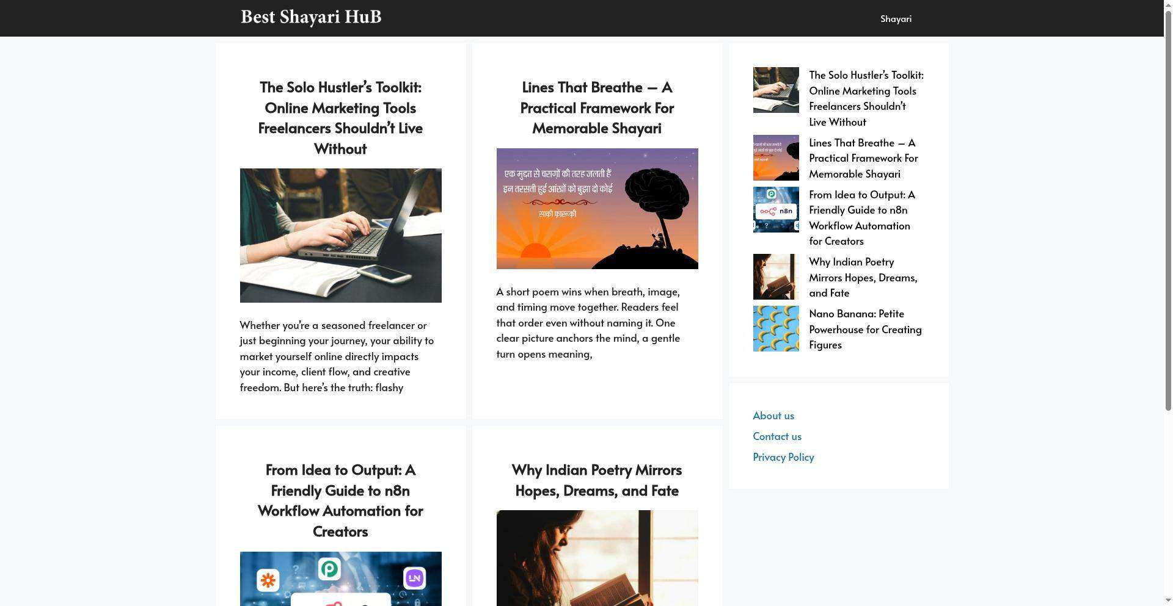The width and height of the screenshot is (1173, 606).
Task: Open sidebar banana pattern thumbnail
Action: (x=776, y=328)
